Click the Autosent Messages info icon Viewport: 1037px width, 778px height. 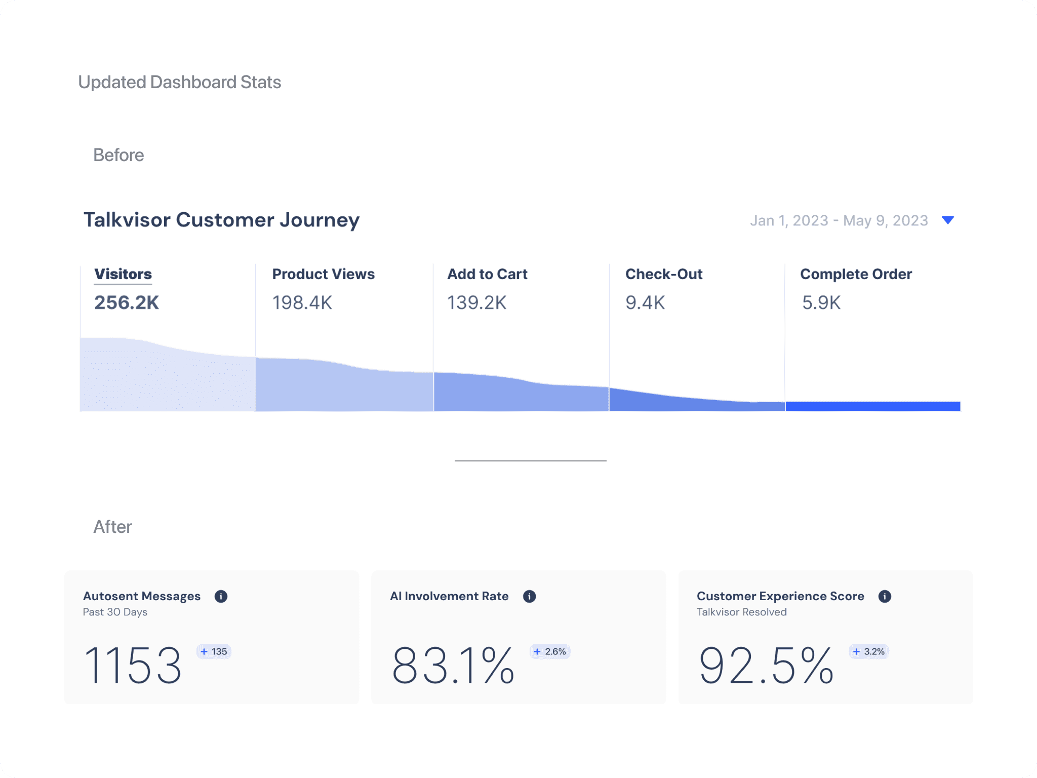(221, 596)
